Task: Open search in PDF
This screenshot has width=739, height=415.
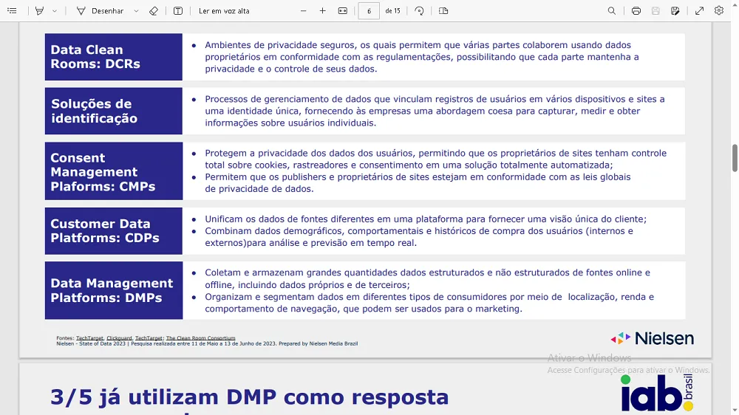Action: [x=612, y=10]
